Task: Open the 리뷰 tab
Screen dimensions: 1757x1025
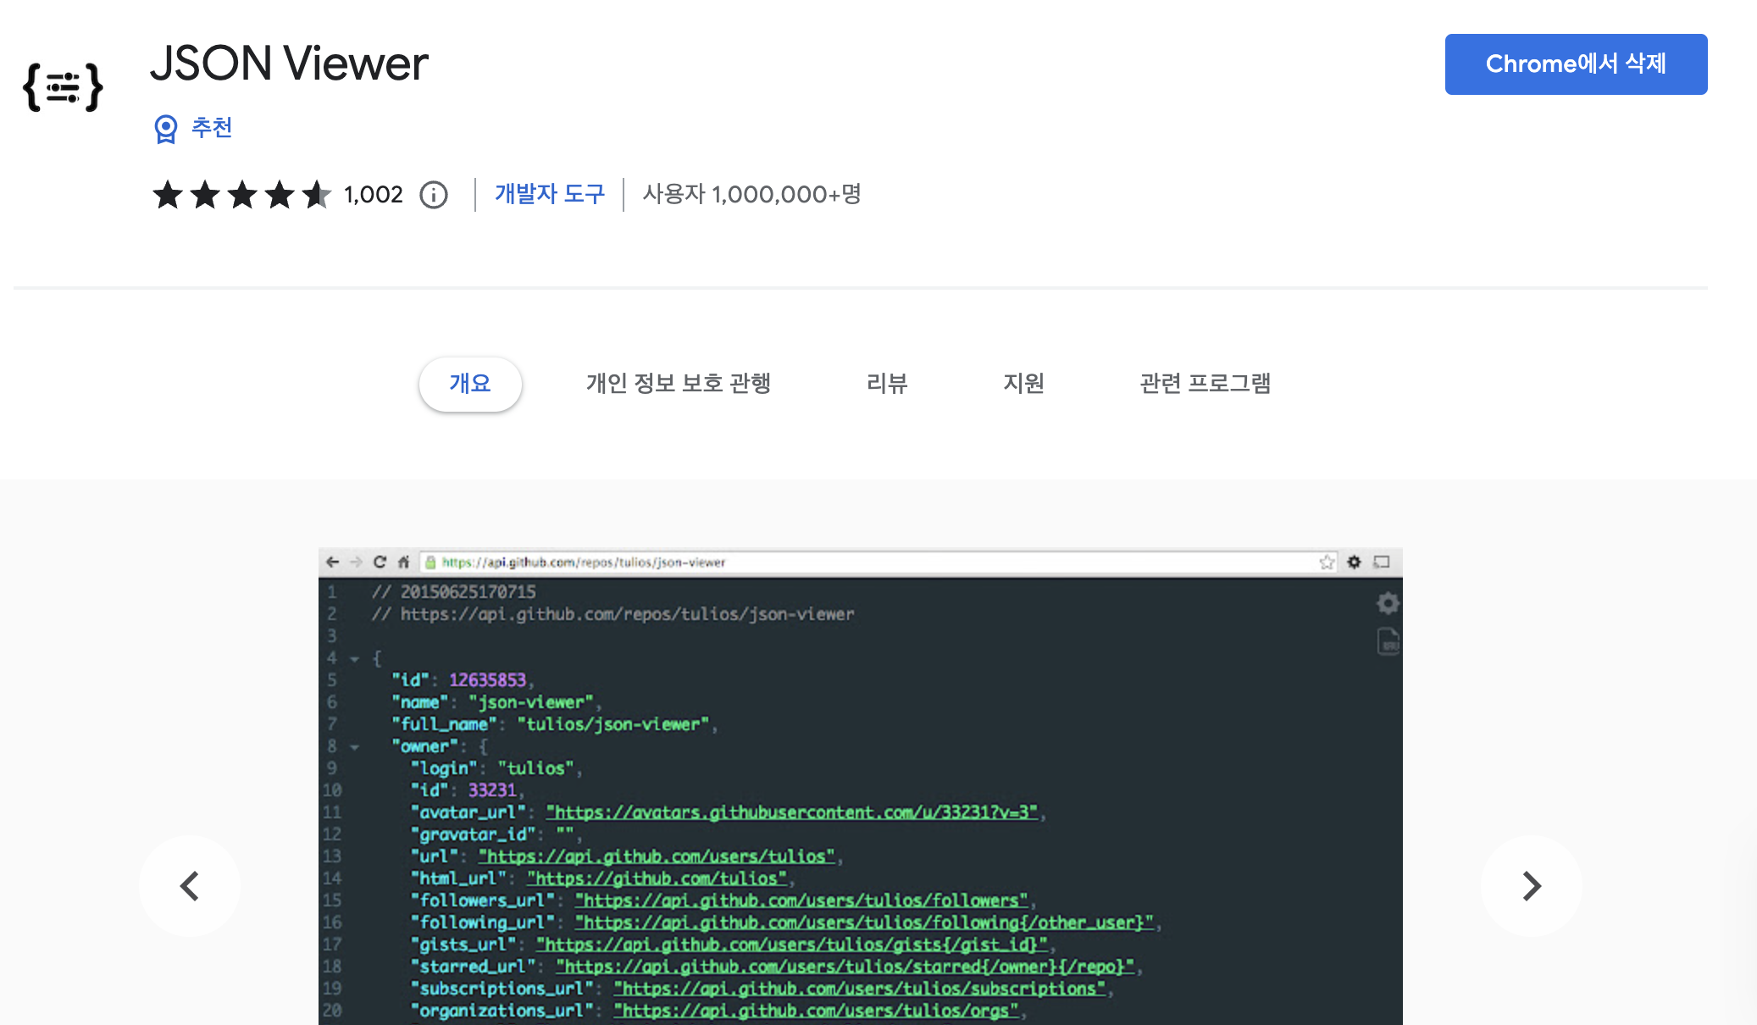Action: 887,384
